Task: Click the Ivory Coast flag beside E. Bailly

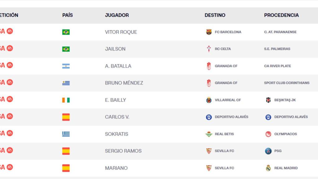Action: click(66, 100)
